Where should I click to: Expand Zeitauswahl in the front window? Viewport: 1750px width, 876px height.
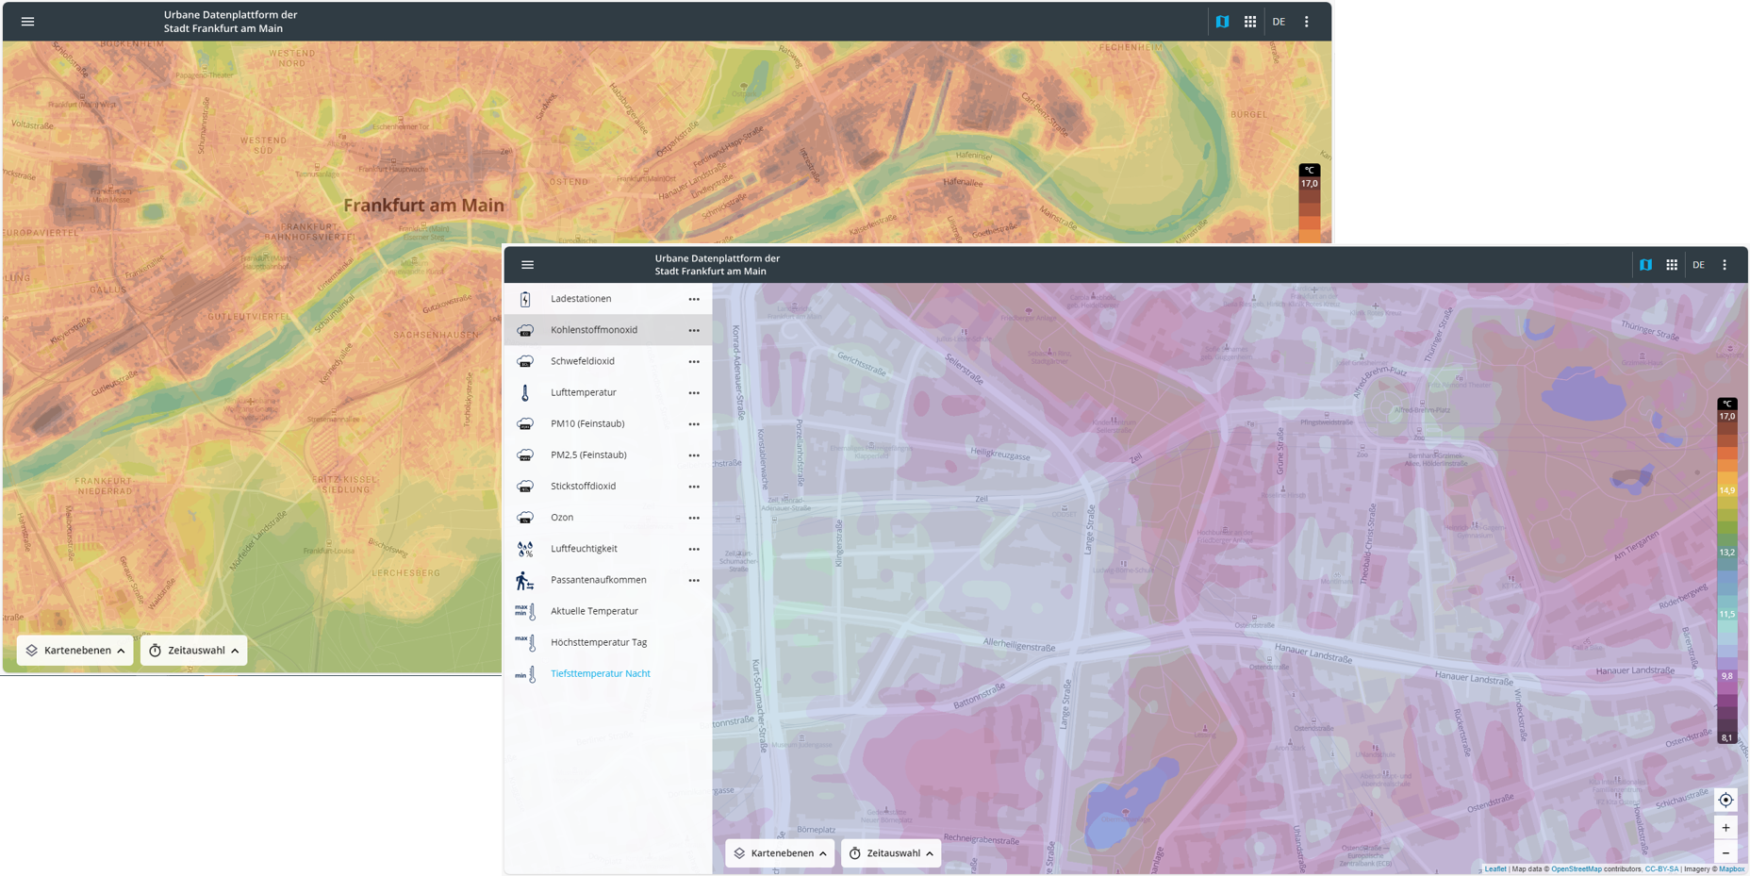point(891,853)
